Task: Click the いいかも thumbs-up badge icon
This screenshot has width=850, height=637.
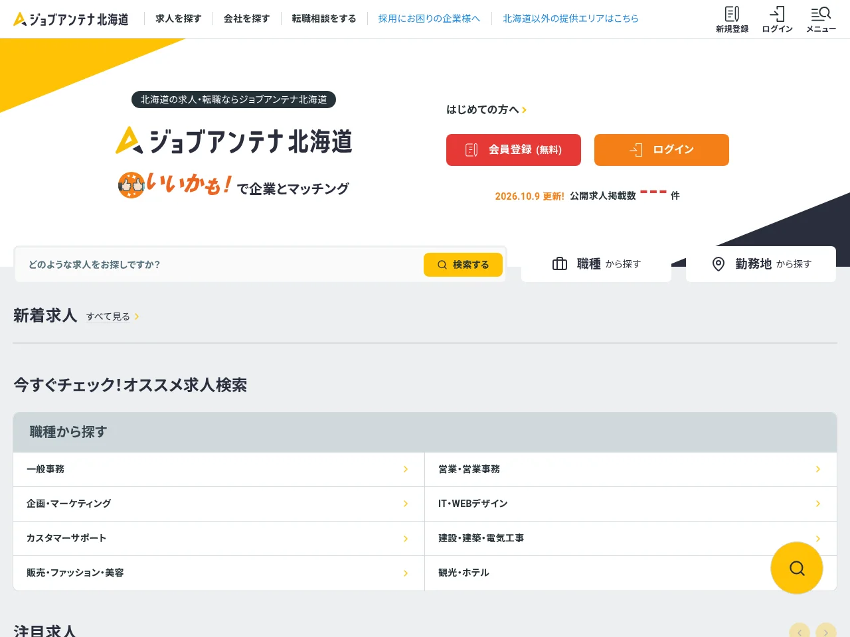Action: (x=131, y=185)
